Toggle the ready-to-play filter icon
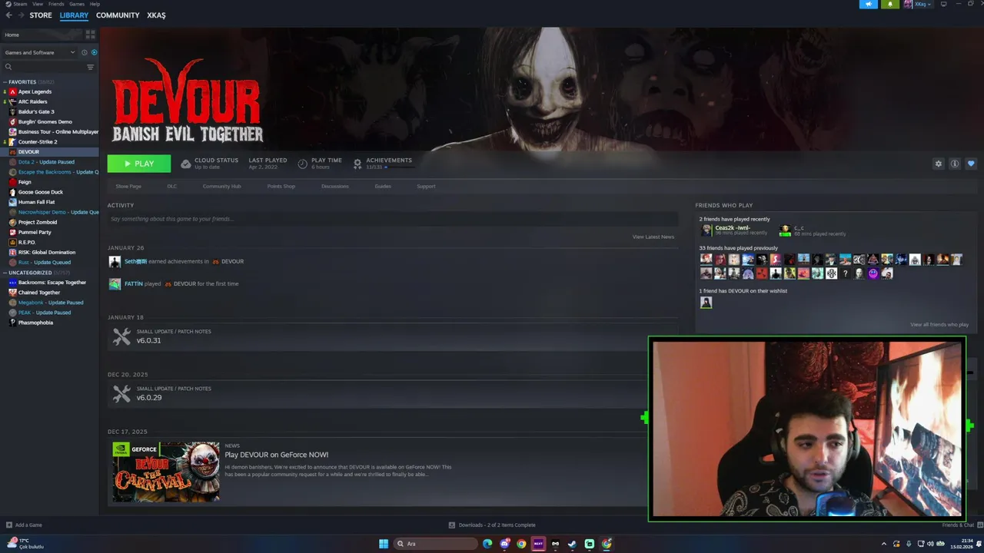 (94, 52)
